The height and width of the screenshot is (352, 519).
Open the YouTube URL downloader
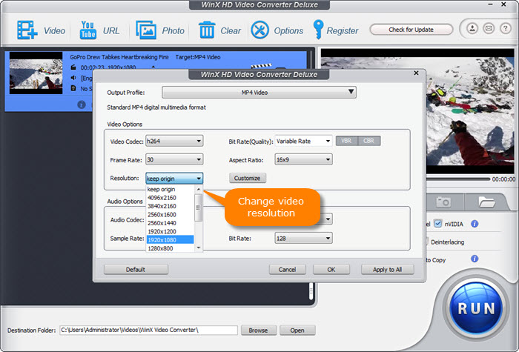click(87, 30)
